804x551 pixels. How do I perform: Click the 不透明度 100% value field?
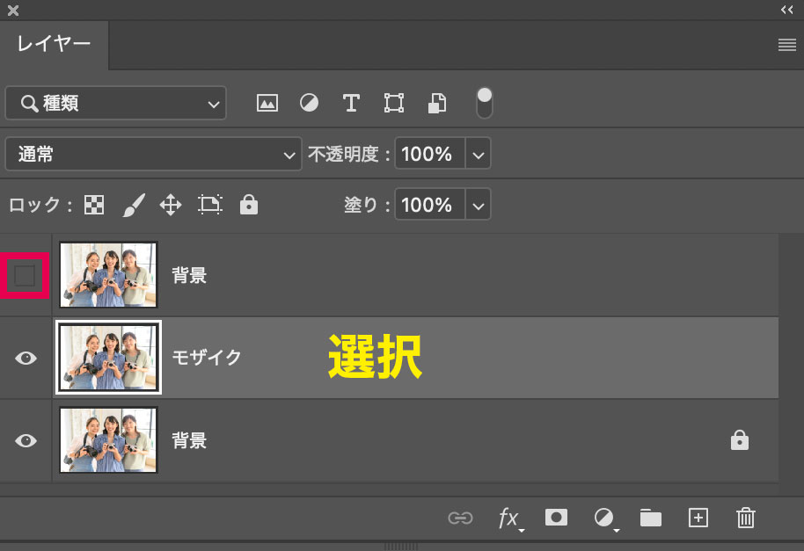pos(429,153)
